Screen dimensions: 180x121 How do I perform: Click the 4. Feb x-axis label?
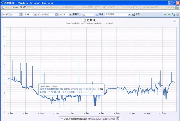pos(41,113)
